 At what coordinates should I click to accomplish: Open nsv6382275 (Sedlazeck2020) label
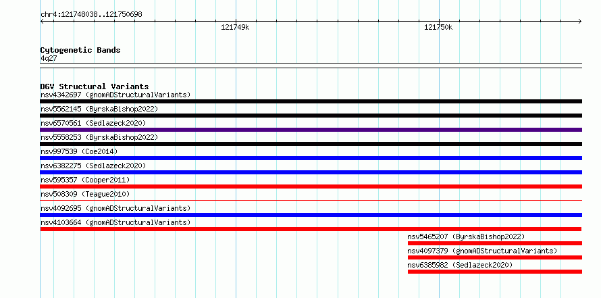point(93,166)
